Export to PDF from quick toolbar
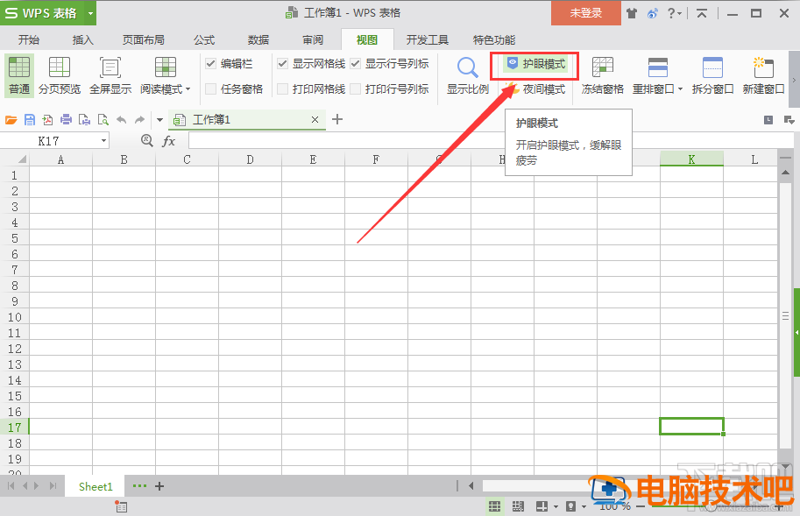800x516 pixels. pyautogui.click(x=47, y=120)
